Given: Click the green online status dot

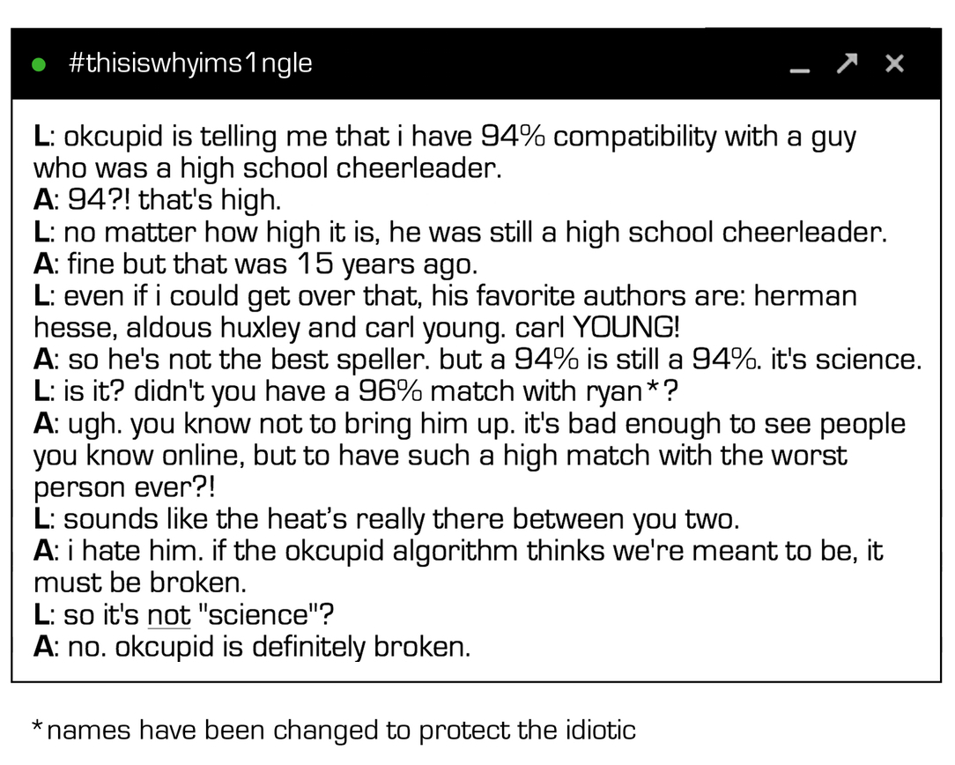Looking at the screenshot, I should (39, 64).
